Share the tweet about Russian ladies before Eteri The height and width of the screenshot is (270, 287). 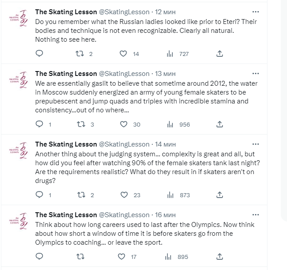[219, 54]
